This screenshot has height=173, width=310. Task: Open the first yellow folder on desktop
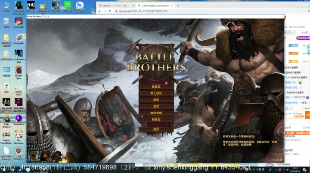pyautogui.click(x=6, y=40)
